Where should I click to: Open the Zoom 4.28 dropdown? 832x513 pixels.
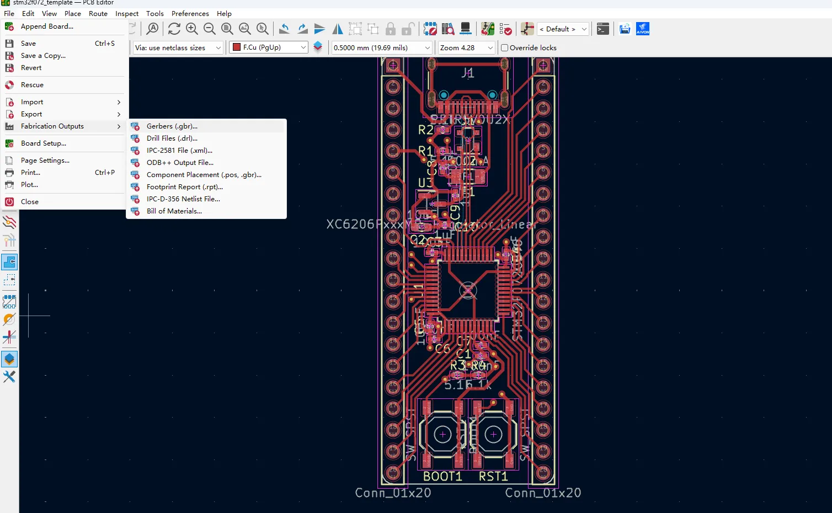[466, 48]
